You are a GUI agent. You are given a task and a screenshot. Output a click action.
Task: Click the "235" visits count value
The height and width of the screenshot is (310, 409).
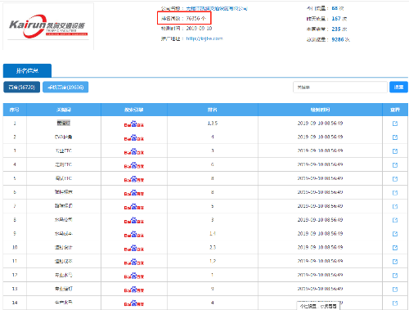pyautogui.click(x=336, y=29)
